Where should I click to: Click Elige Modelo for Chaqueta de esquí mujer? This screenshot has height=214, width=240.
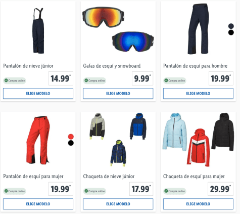198,204
